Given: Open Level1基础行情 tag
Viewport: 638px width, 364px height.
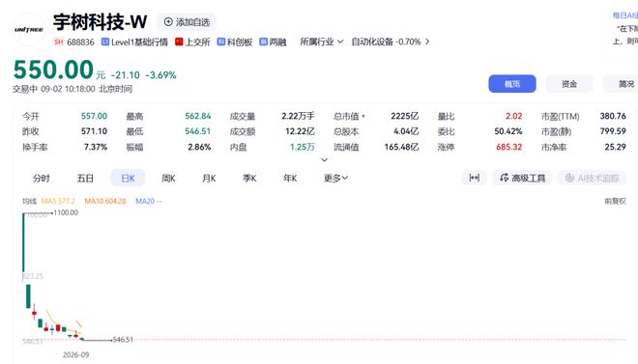Looking at the screenshot, I should (x=134, y=42).
